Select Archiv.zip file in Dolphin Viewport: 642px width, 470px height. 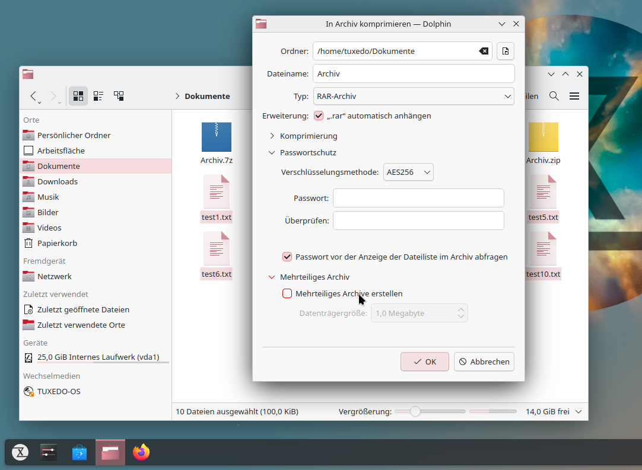click(544, 143)
